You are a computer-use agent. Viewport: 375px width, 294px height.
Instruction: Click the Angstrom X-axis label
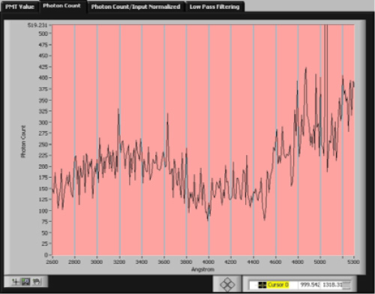[x=202, y=269]
